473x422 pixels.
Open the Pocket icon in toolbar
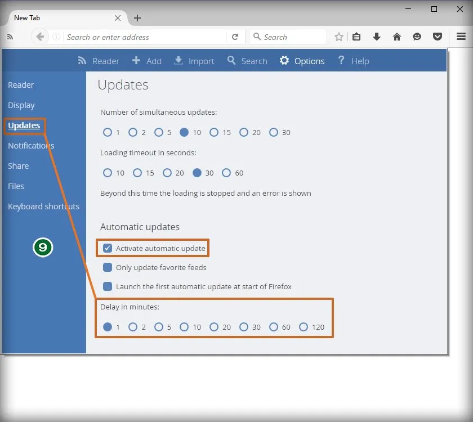coord(438,37)
